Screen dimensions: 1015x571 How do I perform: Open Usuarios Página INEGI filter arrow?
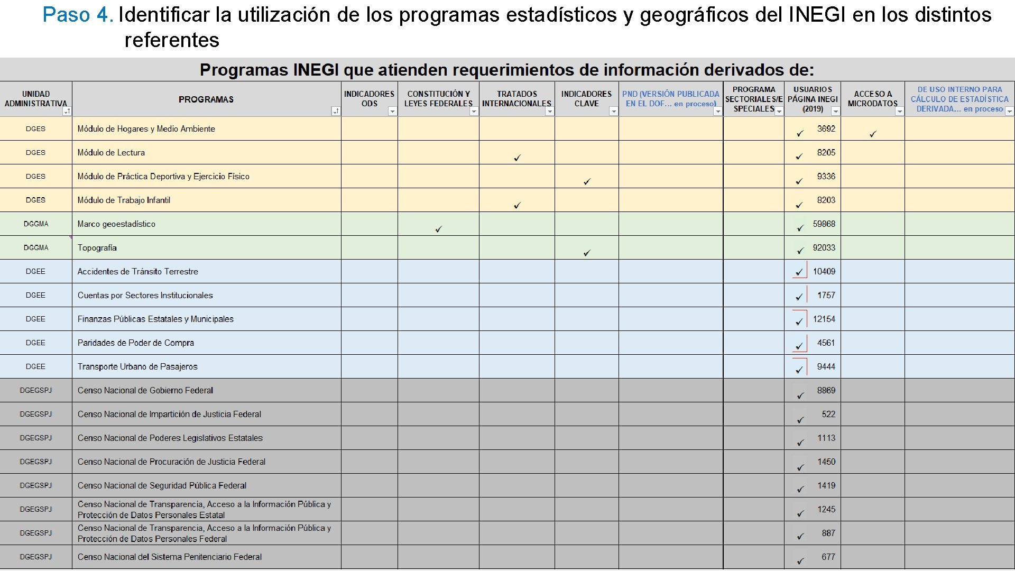pos(835,111)
